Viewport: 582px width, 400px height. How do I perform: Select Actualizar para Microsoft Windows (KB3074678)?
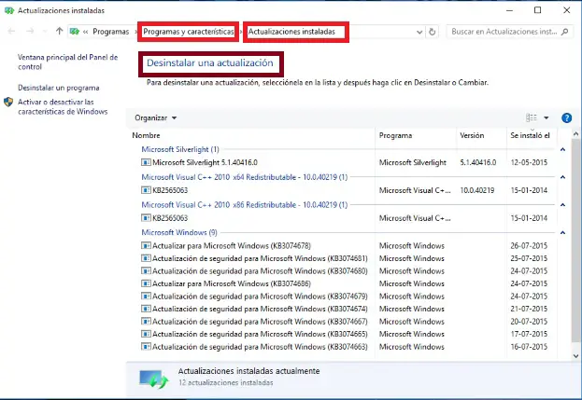coord(232,245)
